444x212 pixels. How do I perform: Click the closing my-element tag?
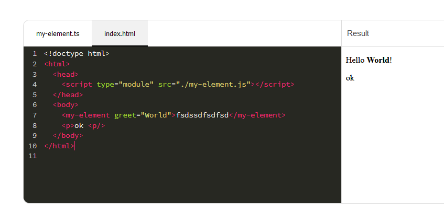(x=257, y=115)
